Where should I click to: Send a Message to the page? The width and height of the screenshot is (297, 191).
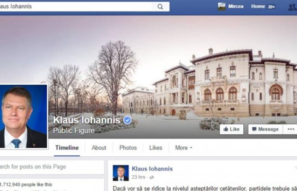pyautogui.click(x=265, y=129)
